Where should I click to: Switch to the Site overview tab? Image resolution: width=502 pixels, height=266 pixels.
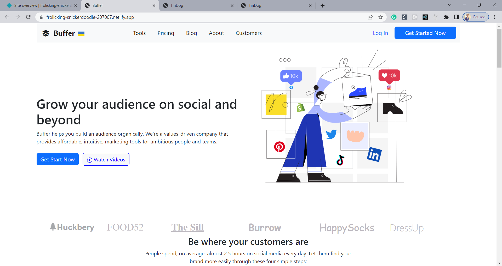coord(42,5)
